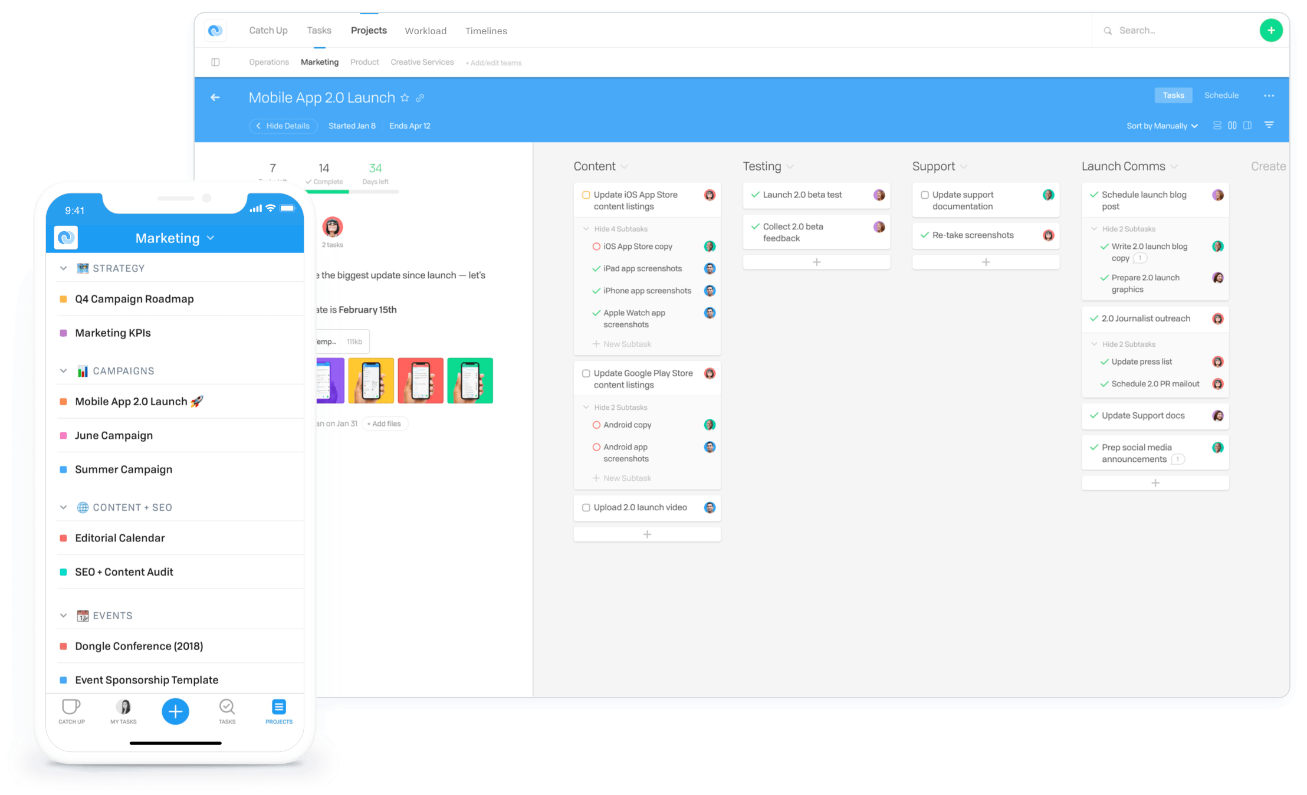Click the column view icon in toolbar

coord(1232,126)
